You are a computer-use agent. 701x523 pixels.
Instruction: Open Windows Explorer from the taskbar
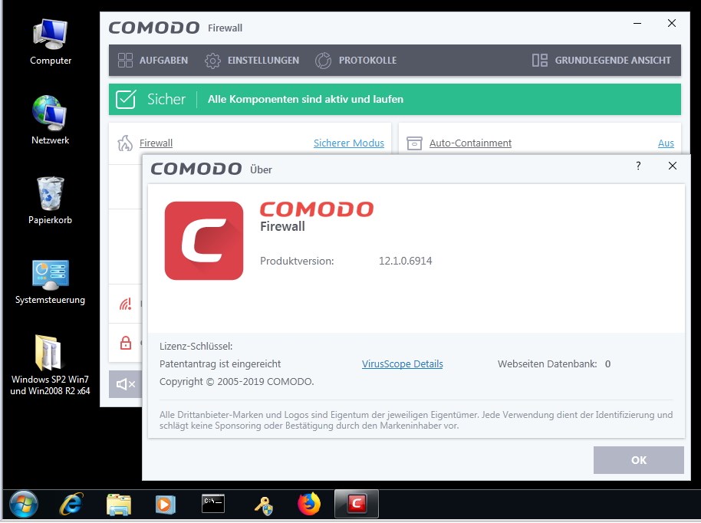tap(119, 505)
